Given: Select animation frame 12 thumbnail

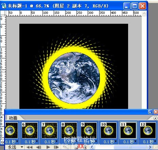Looking at the screenshot, I should coord(148,130).
